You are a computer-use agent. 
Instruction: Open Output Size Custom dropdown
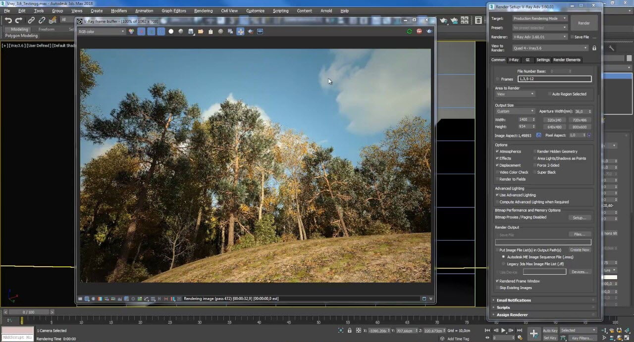point(515,111)
